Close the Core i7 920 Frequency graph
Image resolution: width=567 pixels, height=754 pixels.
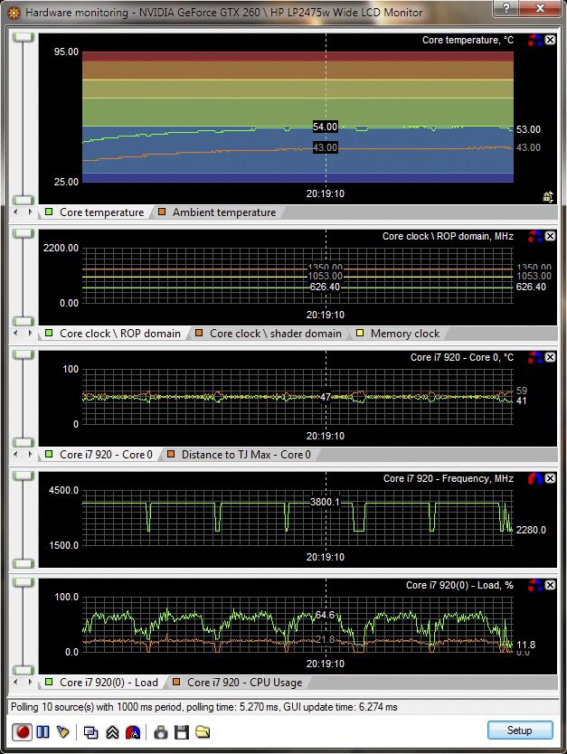[x=550, y=478]
